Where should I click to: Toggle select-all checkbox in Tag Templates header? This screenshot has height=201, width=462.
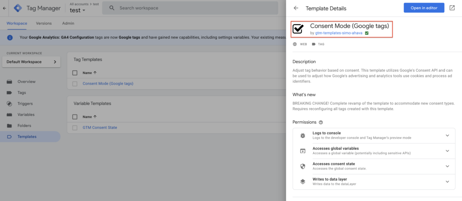tap(75, 73)
